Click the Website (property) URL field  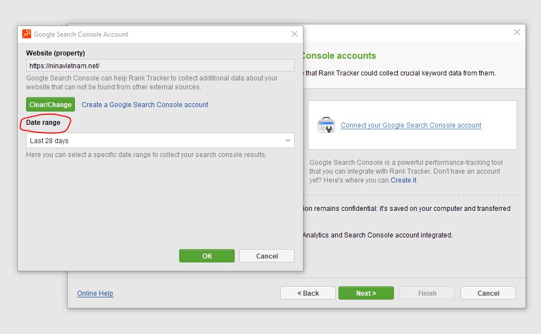(x=160, y=65)
